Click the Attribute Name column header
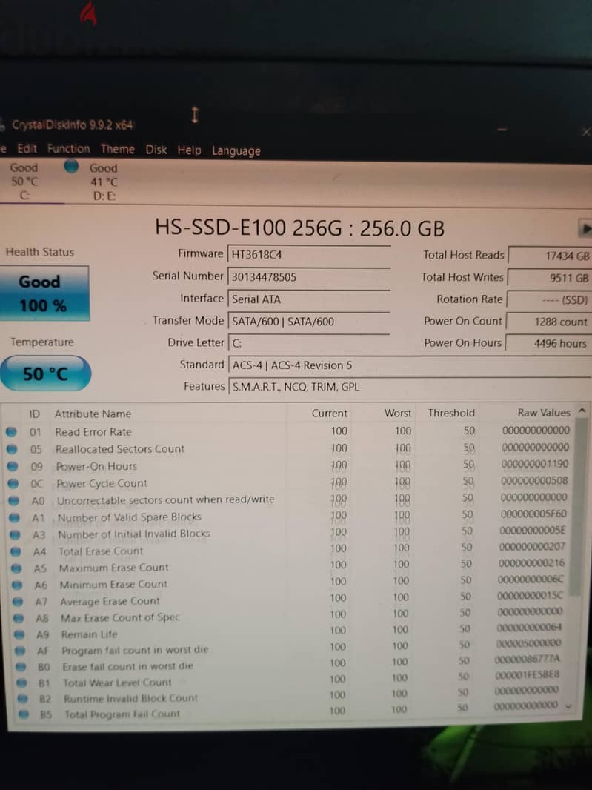This screenshot has height=790, width=592. click(x=93, y=414)
